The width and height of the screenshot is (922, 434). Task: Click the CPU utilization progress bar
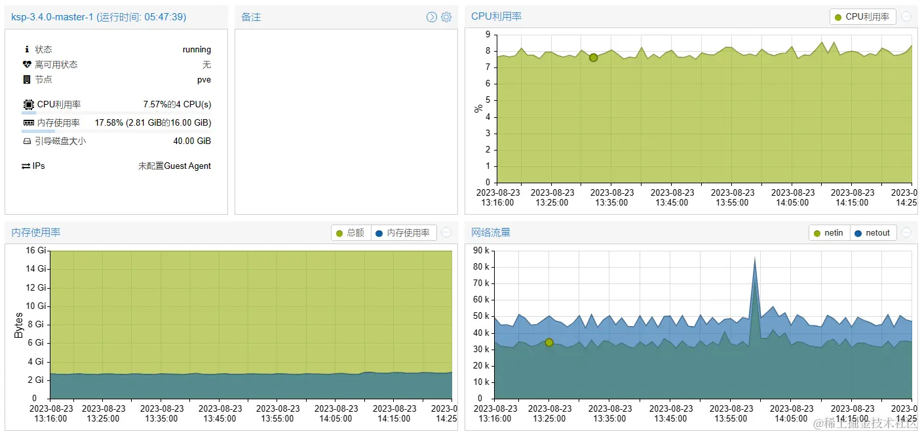[117, 113]
